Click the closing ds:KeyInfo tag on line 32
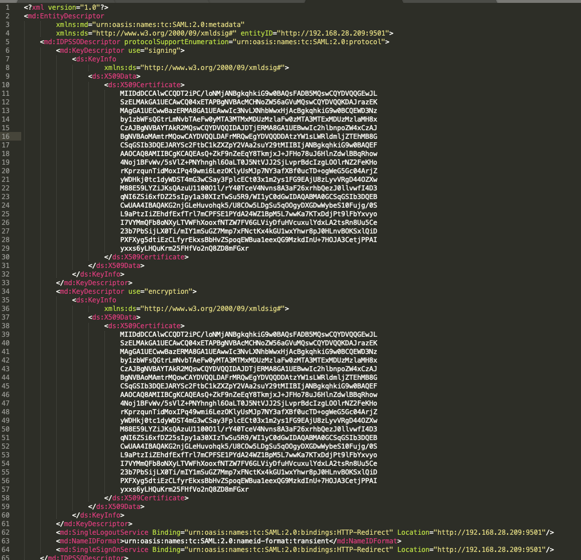The width and height of the screenshot is (581, 560). (98, 274)
